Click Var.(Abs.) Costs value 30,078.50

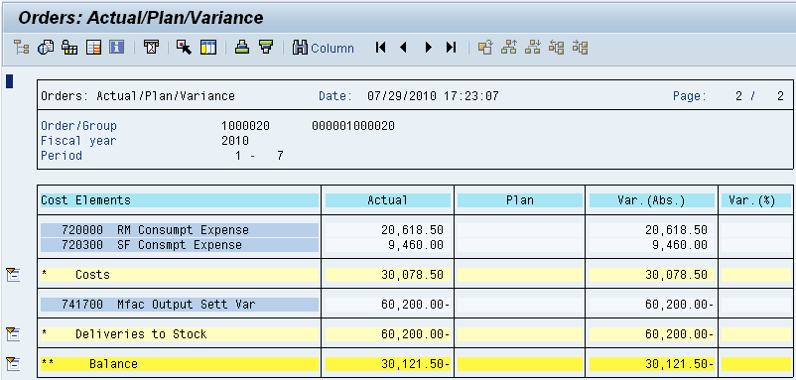coord(676,275)
